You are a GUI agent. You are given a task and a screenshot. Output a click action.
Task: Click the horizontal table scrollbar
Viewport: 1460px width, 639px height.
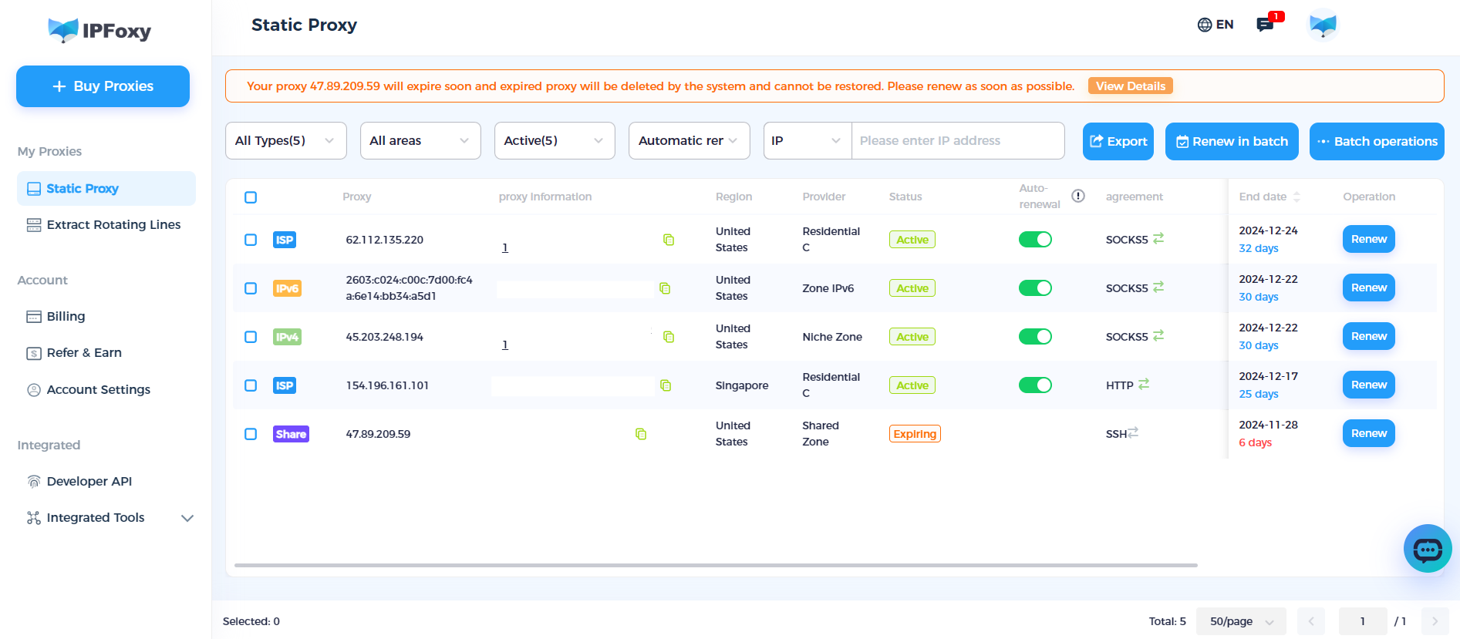715,565
